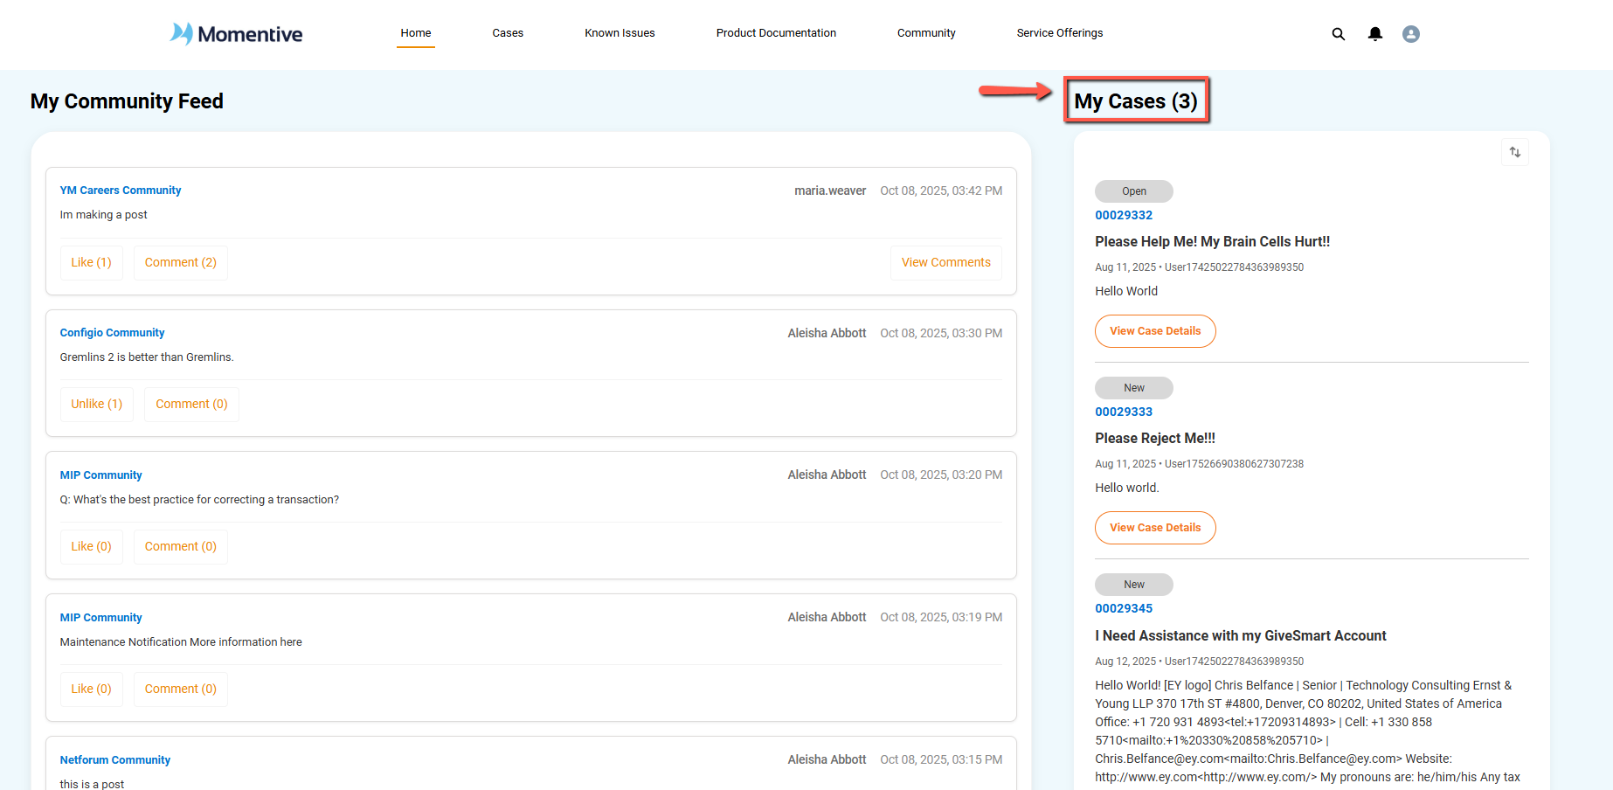Click timestamp Oct 08, 2025, 03:20 PM
Screen dimensions: 1613x790
[x=941, y=475]
